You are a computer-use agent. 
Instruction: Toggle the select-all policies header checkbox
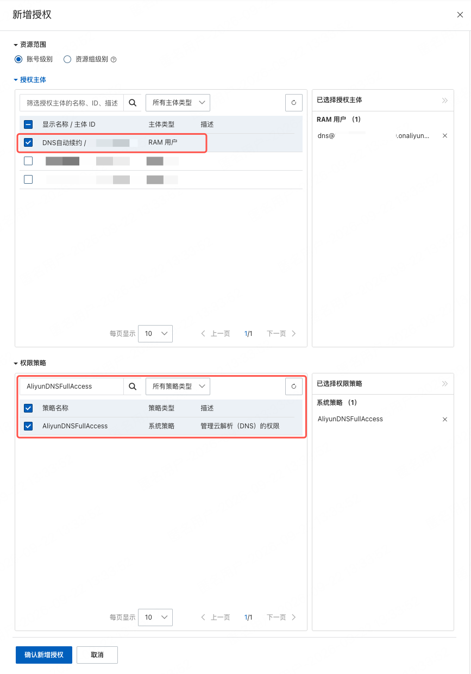pos(28,408)
